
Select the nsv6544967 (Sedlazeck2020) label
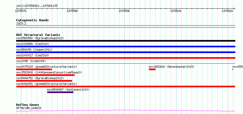[x=68, y=90]
